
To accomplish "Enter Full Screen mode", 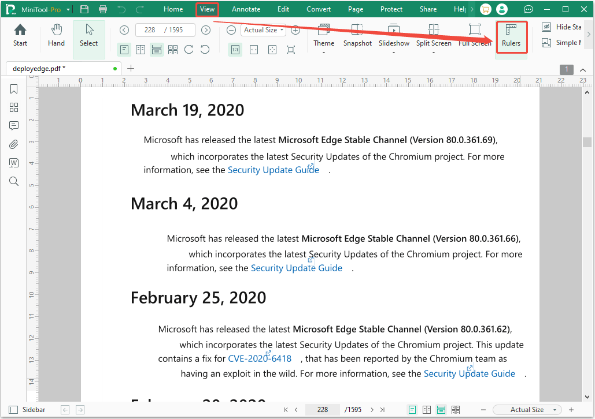I will click(x=475, y=35).
